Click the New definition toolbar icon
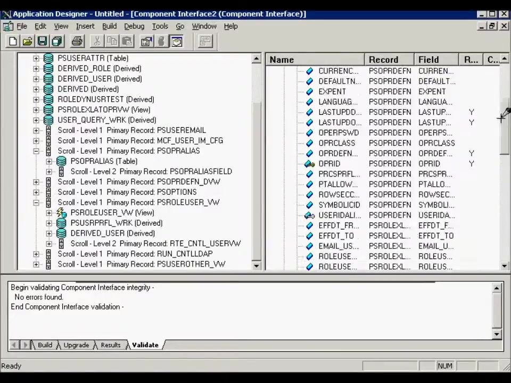This screenshot has width=511, height=383. (13, 41)
